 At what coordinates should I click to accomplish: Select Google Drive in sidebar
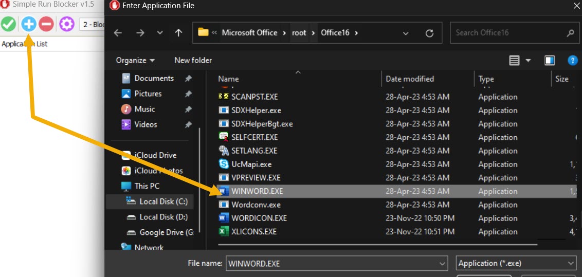tap(166, 232)
